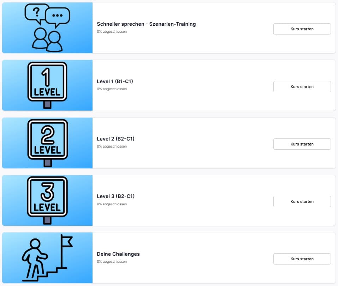
Task: Click the Level 1 signpost icon
Action: click(47, 85)
